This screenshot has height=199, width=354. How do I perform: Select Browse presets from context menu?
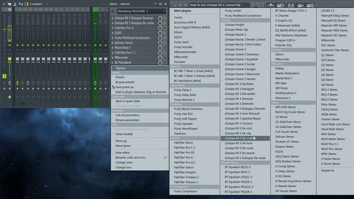pos(125,82)
